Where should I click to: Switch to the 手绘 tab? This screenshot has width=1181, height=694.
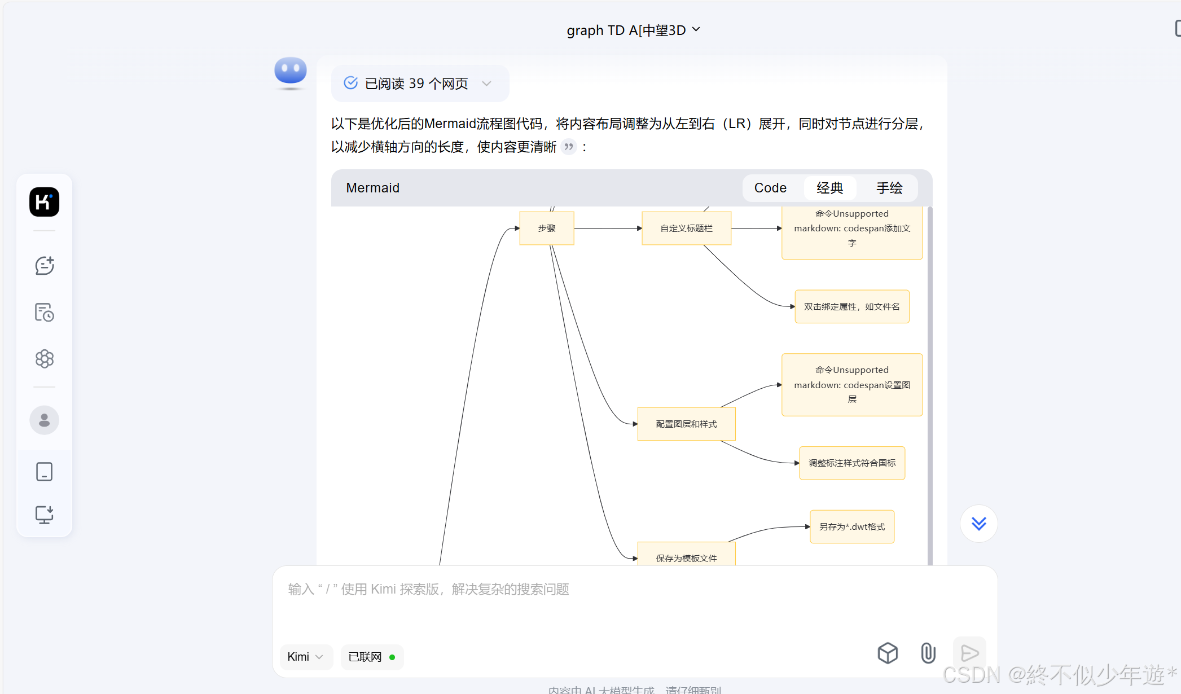pyautogui.click(x=889, y=188)
